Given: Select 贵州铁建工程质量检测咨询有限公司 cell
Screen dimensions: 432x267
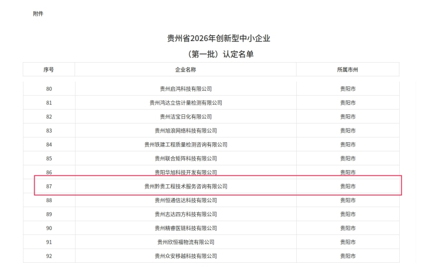Looking at the screenshot, I should [x=185, y=144].
